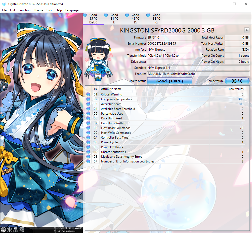Open the Function menu
The height and width of the screenshot is (233, 252).
coord(24,10)
